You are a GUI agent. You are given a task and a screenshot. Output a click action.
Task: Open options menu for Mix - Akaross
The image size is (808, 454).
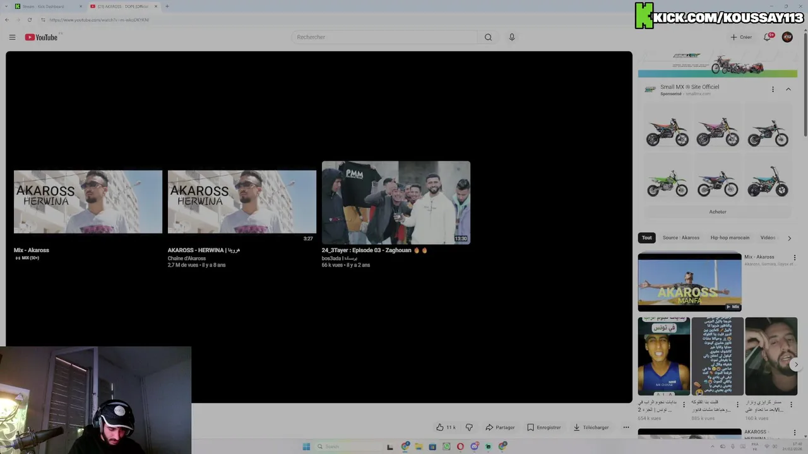click(795, 258)
